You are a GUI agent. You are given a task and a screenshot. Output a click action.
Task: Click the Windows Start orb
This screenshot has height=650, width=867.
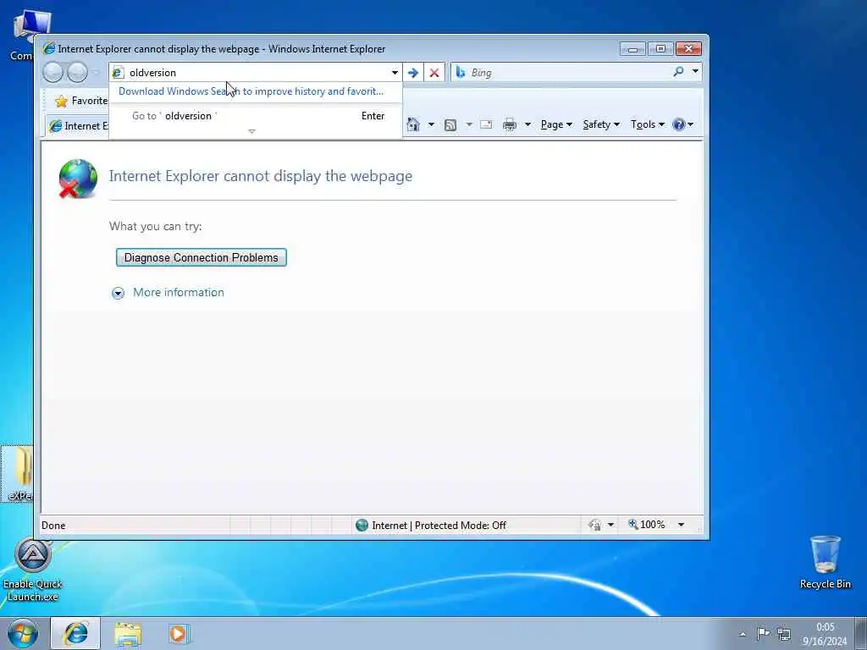click(x=23, y=633)
